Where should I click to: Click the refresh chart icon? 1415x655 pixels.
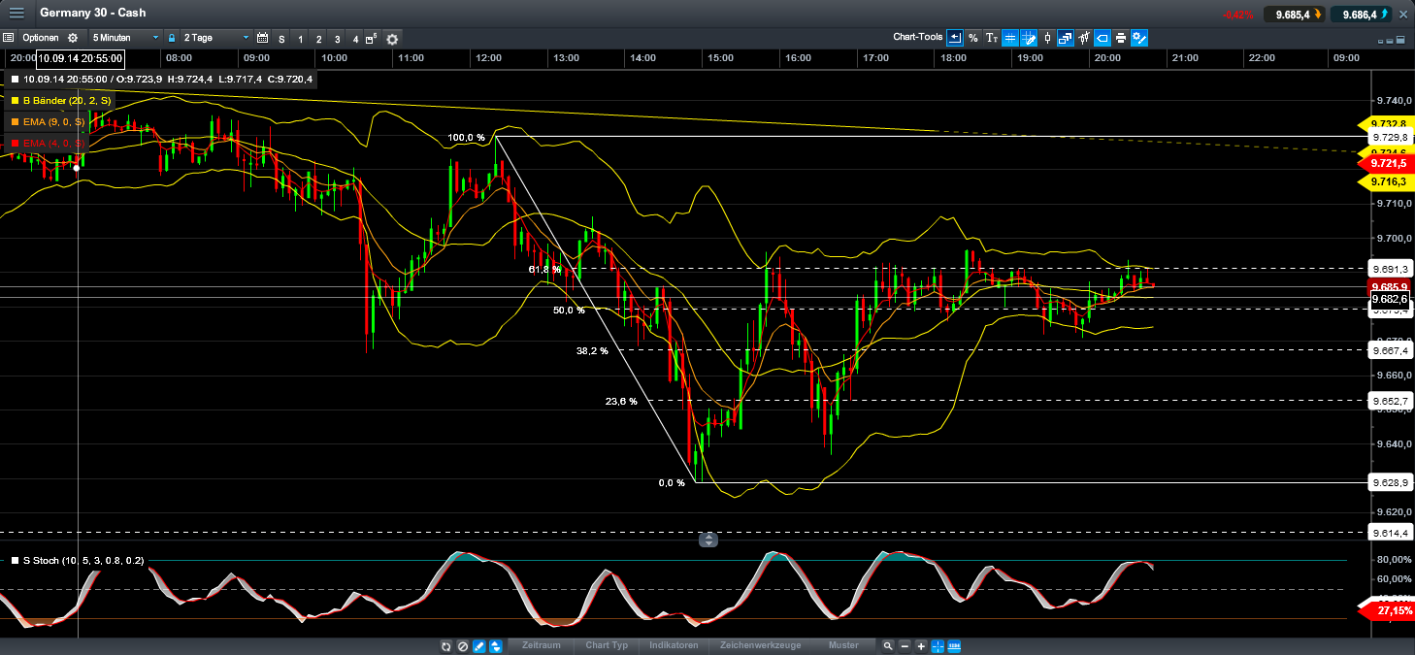point(445,645)
